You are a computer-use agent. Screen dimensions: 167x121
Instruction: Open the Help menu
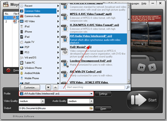pos(144,4)
